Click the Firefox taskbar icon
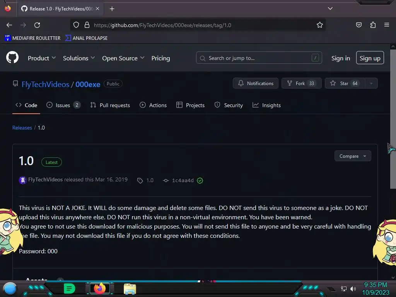396x297 pixels. coord(100,288)
